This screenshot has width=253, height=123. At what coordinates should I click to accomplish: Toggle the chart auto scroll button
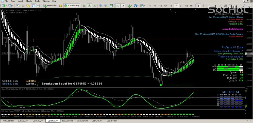117,6
